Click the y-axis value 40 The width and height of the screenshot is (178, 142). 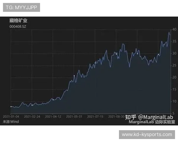174,30
